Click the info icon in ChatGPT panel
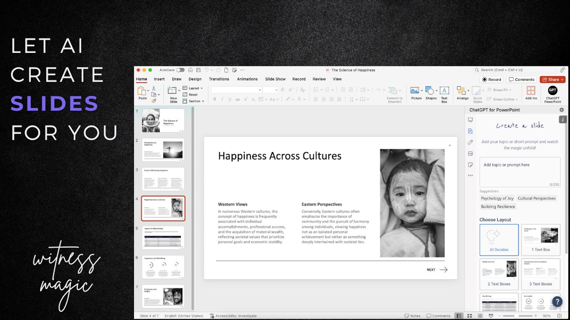This screenshot has width=570, height=320. 562,120
